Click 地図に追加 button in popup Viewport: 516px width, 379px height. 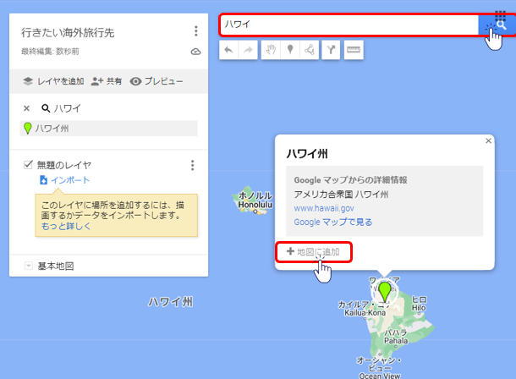313,252
